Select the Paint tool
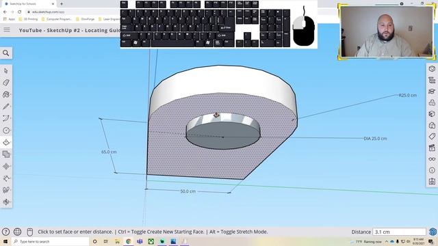Viewport: 438px width, 246px height. coord(6,94)
